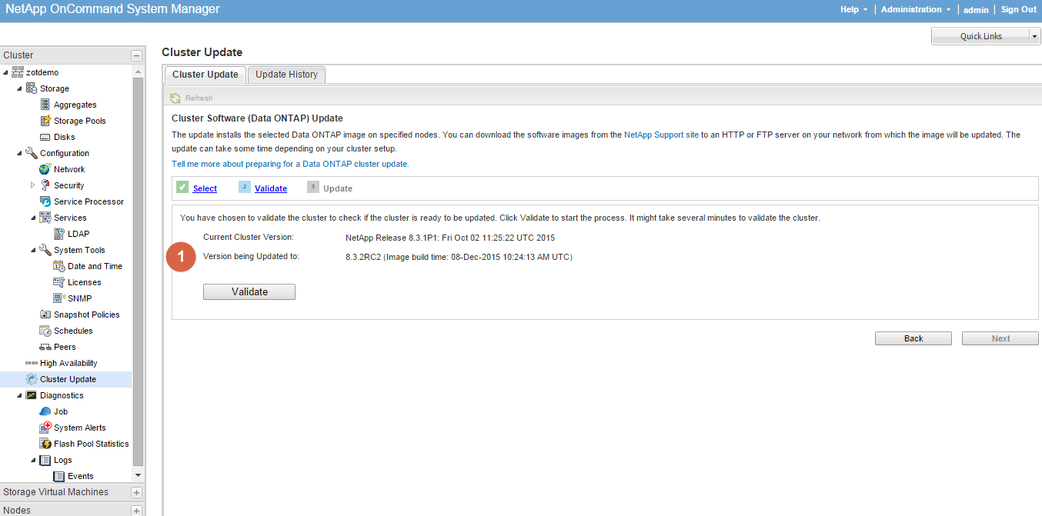This screenshot has width=1042, height=516.
Task: Click the Licenses icon
Action: click(59, 282)
